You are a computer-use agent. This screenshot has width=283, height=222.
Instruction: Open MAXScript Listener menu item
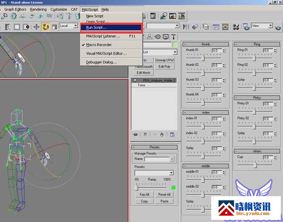click(111, 36)
